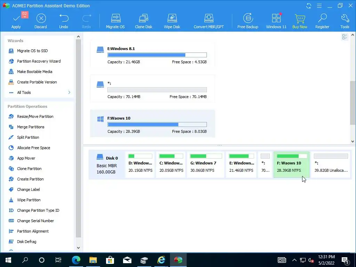The height and width of the screenshot is (267, 356).
Task: Open Convert MBR/GPT tool
Action: 209,21
